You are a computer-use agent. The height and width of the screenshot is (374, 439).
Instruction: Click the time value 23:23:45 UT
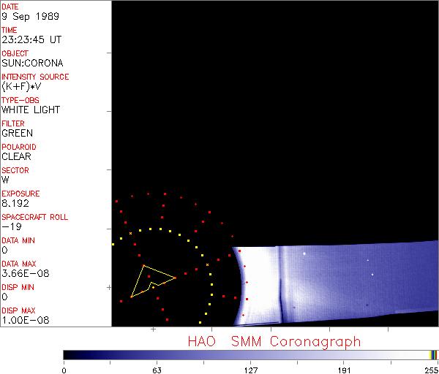point(31,39)
